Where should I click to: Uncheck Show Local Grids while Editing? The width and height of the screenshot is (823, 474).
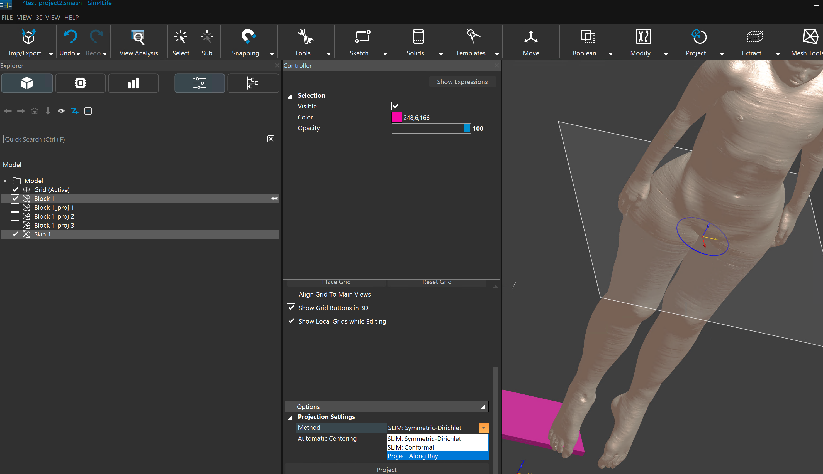pos(291,321)
